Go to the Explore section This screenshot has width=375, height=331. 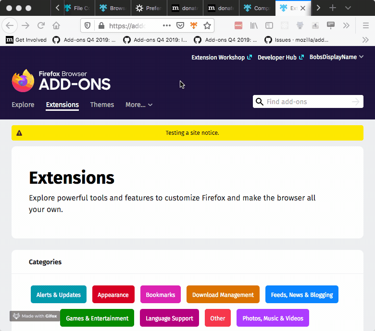pos(23,105)
